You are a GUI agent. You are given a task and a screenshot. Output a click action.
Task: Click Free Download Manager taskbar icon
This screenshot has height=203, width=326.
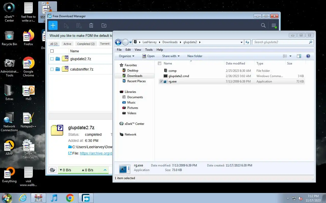pyautogui.click(x=86, y=198)
